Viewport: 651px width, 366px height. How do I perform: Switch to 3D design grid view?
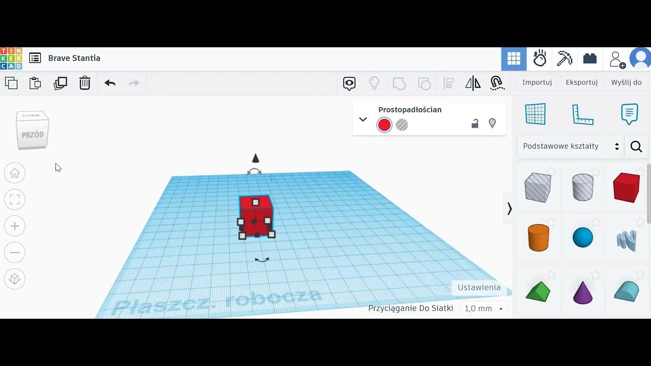514,59
